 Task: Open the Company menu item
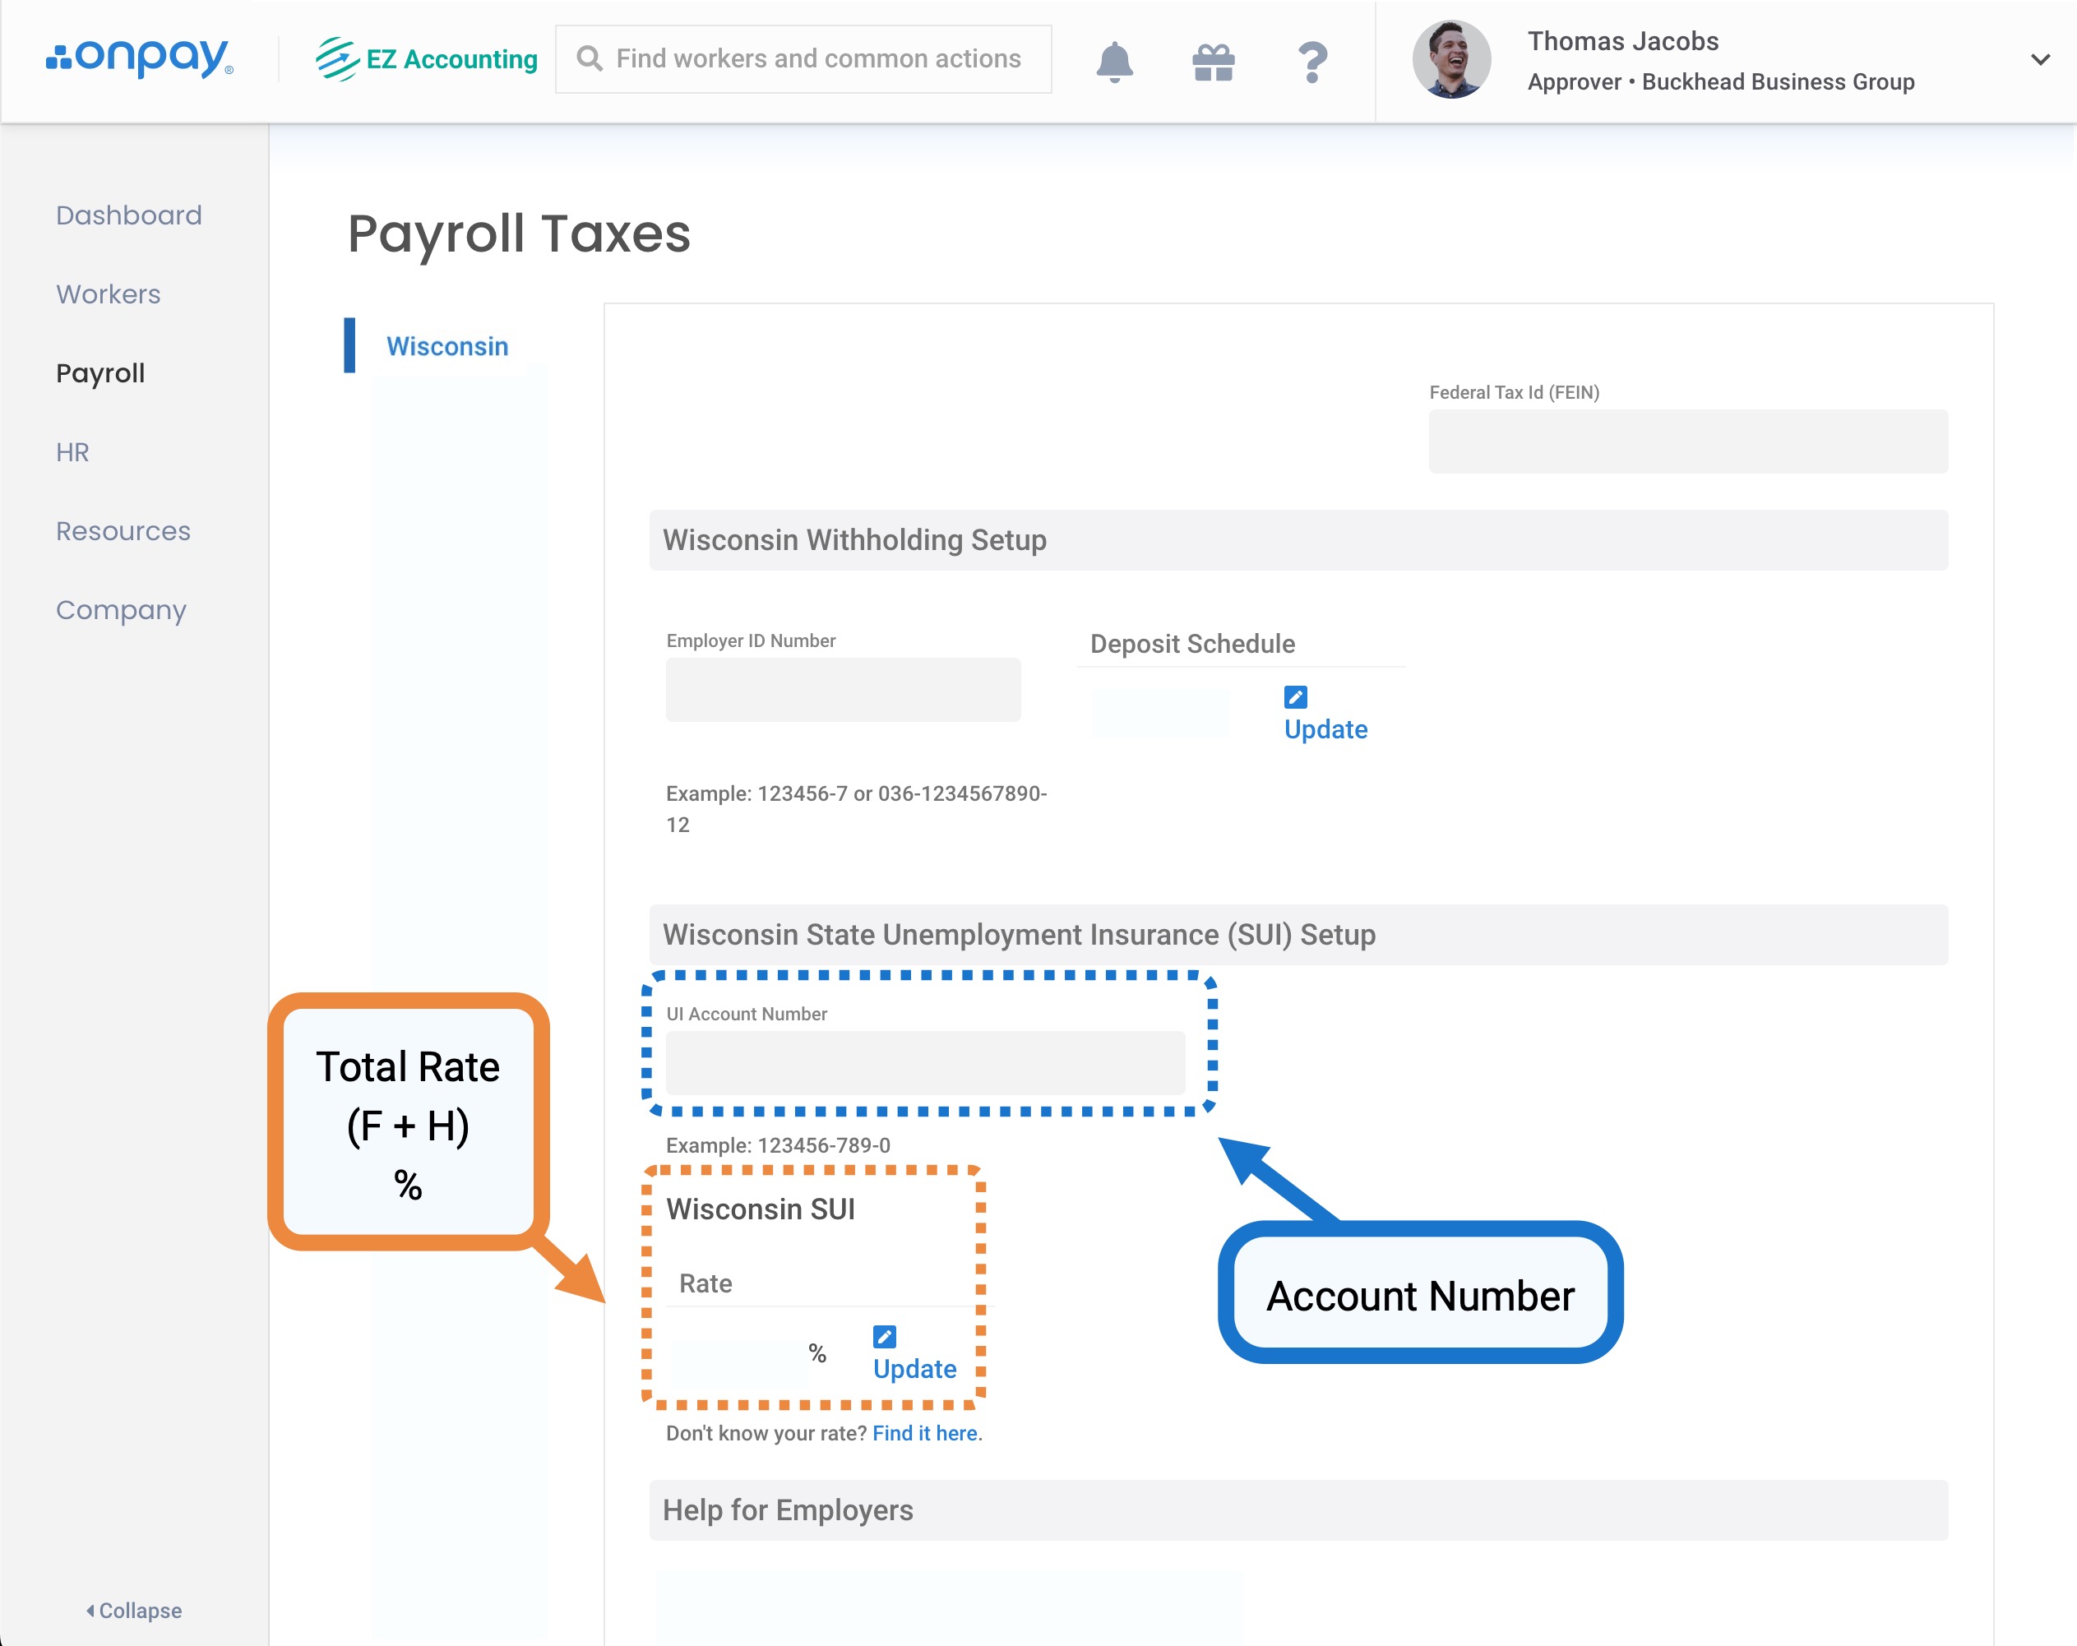click(x=120, y=610)
